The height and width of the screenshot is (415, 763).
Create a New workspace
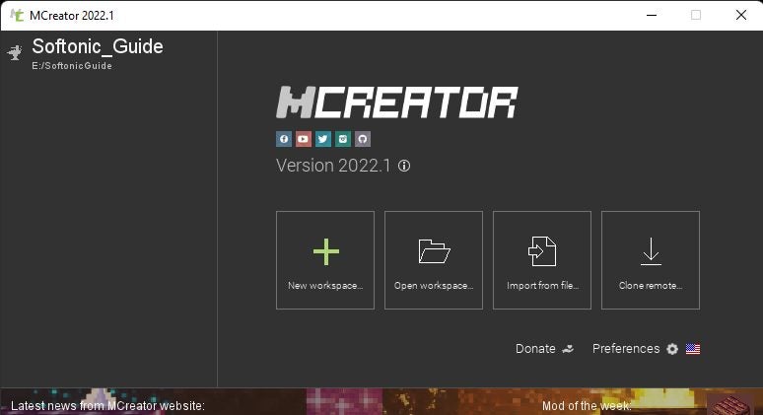click(x=325, y=260)
